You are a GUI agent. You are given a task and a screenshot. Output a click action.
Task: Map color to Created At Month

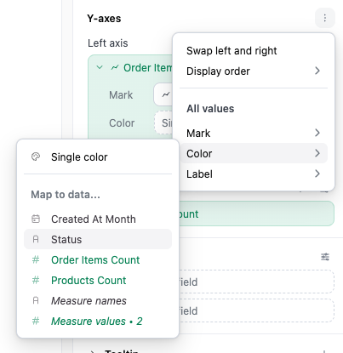(x=98, y=219)
